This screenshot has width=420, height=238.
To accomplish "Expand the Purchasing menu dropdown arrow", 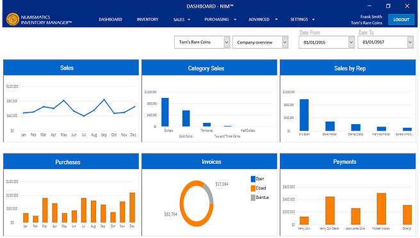I will click(x=235, y=20).
